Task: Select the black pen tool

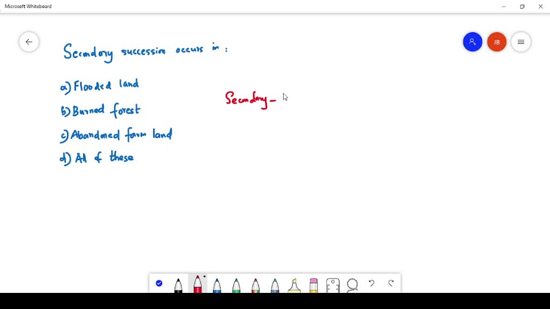Action: (x=178, y=285)
